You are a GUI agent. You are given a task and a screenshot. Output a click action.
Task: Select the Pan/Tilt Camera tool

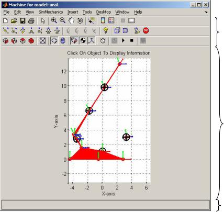coord(23,31)
